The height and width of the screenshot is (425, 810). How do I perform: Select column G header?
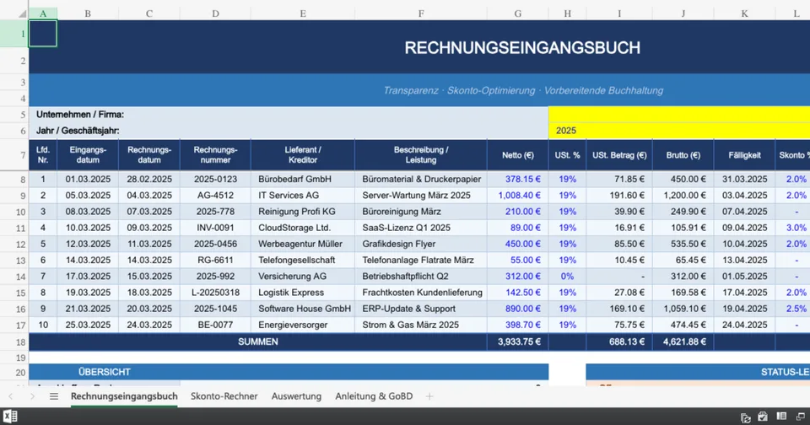pos(517,14)
